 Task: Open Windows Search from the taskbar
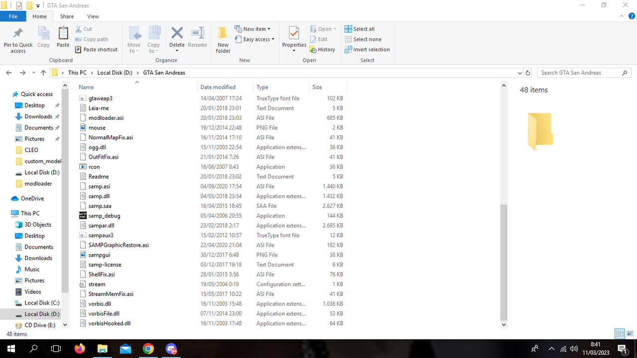34,349
